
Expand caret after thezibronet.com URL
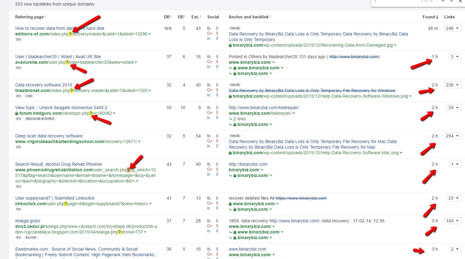[150, 91]
